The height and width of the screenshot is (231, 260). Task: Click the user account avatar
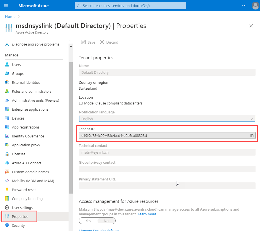point(255,6)
